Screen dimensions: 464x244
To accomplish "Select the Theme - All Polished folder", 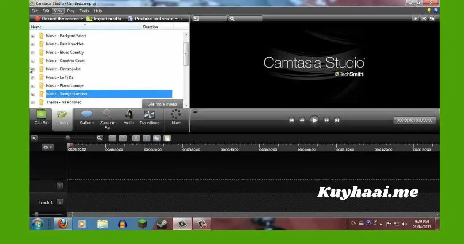I will point(64,102).
